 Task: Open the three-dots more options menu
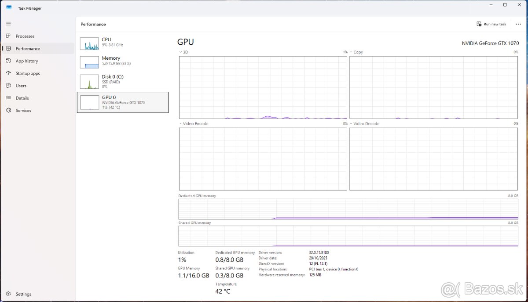(518, 24)
